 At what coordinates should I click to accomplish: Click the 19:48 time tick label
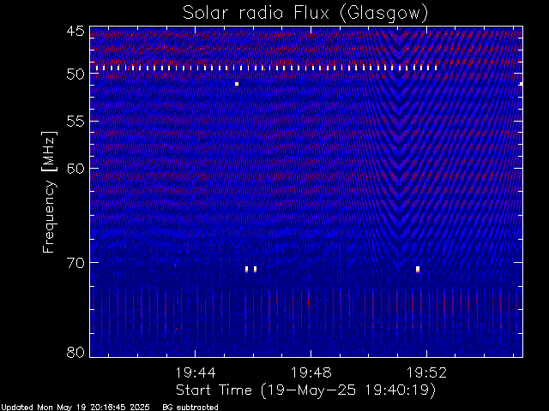coord(311,372)
